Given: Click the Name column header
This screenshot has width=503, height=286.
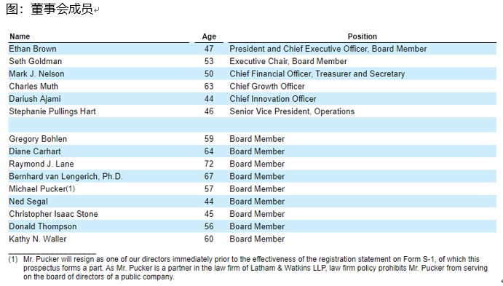Looking at the screenshot, I should (20, 36).
